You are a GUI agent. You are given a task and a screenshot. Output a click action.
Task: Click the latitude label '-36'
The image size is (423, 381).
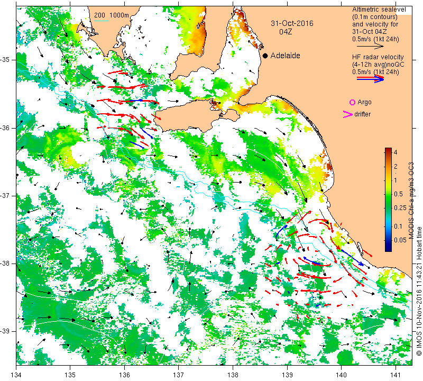click(x=5, y=128)
